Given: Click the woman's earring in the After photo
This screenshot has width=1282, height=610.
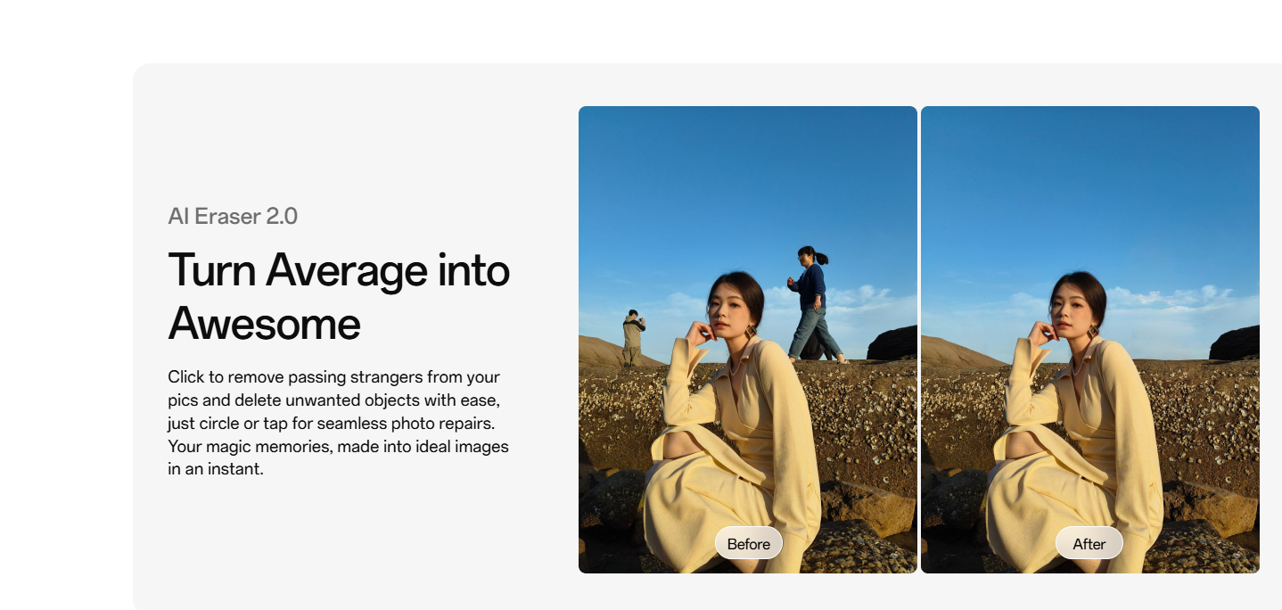Looking at the screenshot, I should click(x=1093, y=332).
